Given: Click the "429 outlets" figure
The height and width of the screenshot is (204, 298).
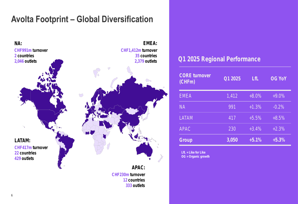Looking at the screenshot, I should tap(24, 158).
